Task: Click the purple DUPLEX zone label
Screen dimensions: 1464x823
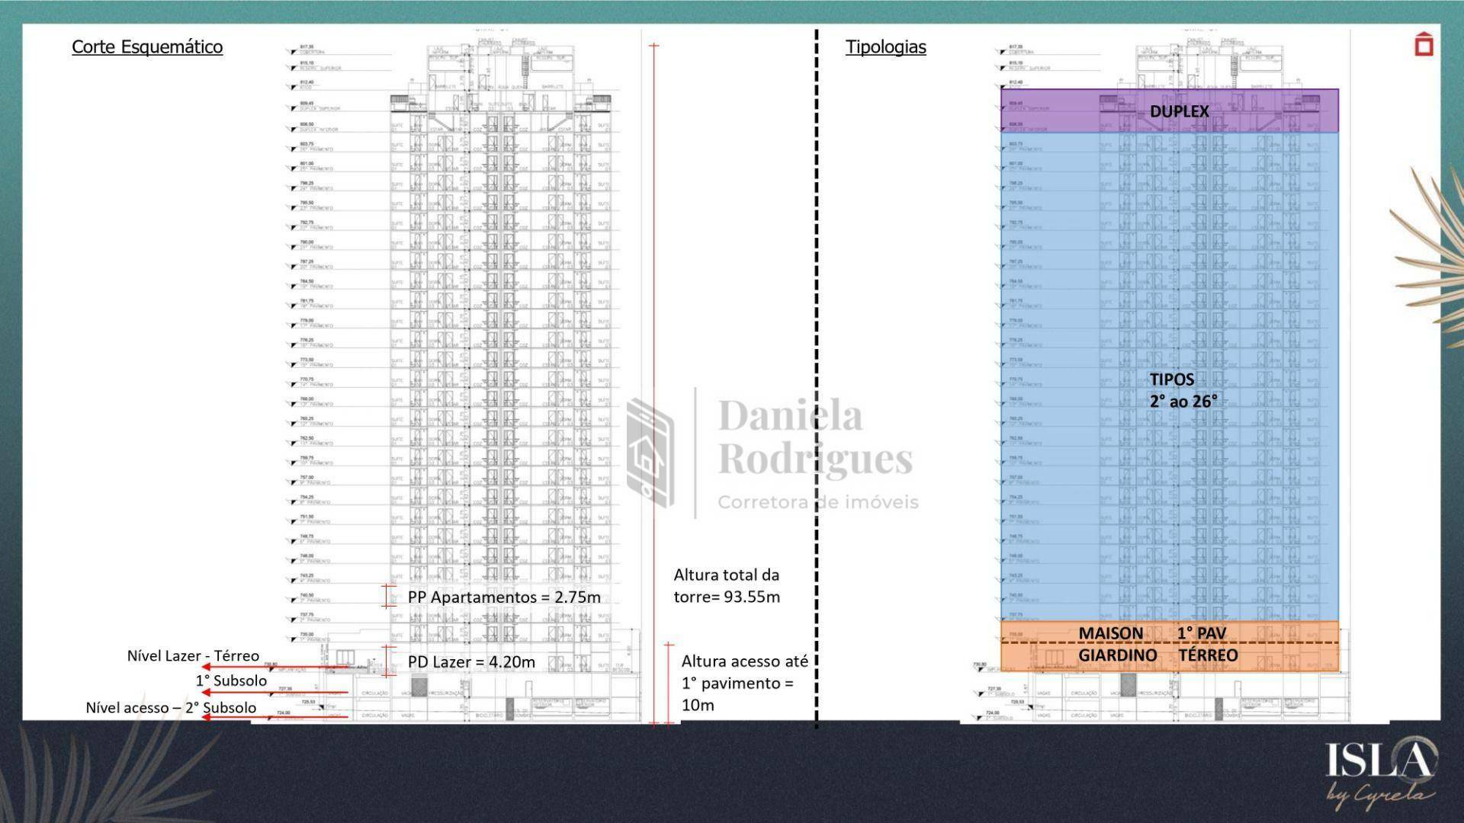Action: 1179,111
